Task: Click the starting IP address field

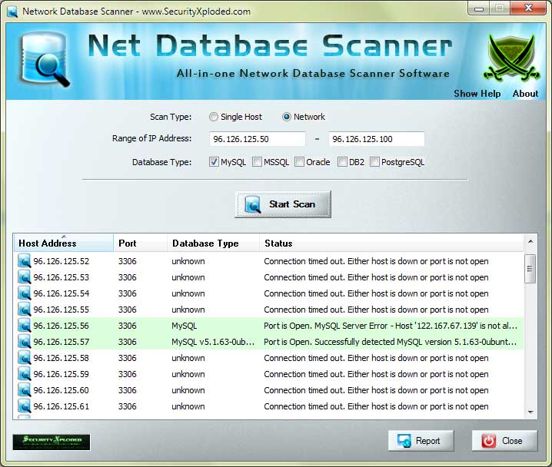Action: tap(257, 139)
